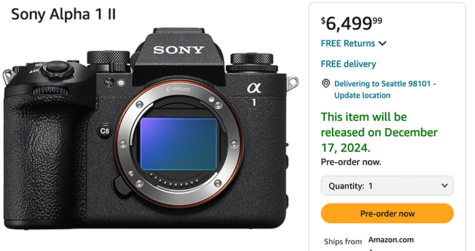The image size is (475, 251).
Task: Click the blue image sensor in the mount
Action: pyautogui.click(x=178, y=144)
